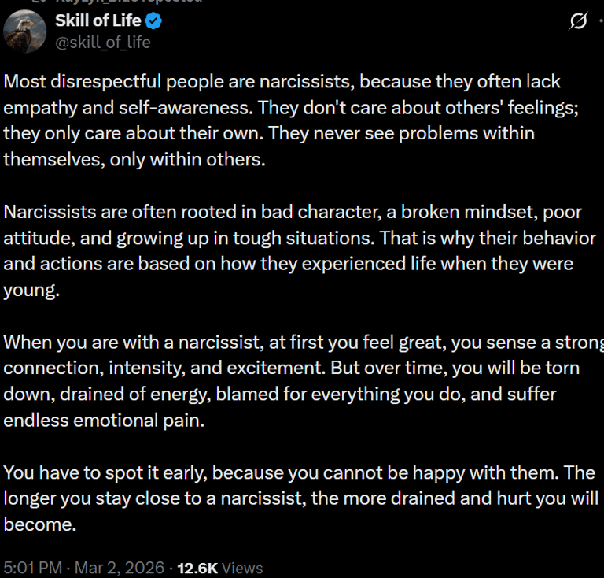Open the 12.6K view count

tap(197, 569)
